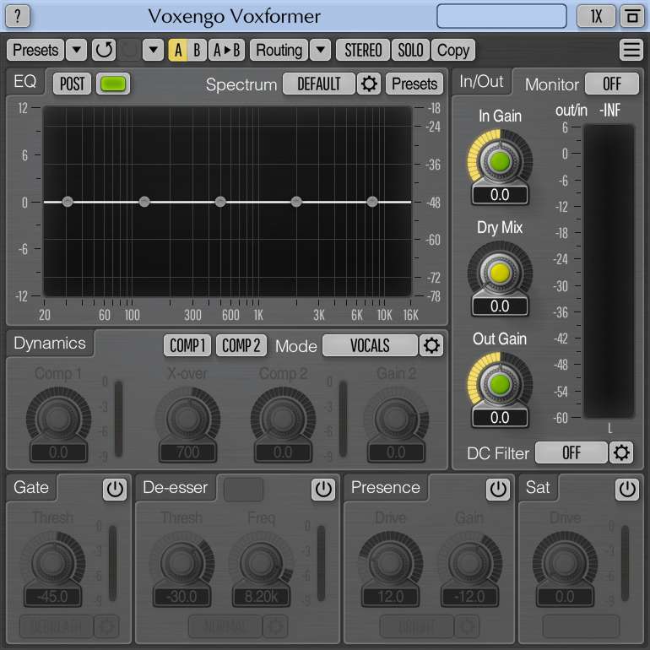The width and height of the screenshot is (650, 650).
Task: Open Spectrum settings gear icon
Action: (x=369, y=84)
